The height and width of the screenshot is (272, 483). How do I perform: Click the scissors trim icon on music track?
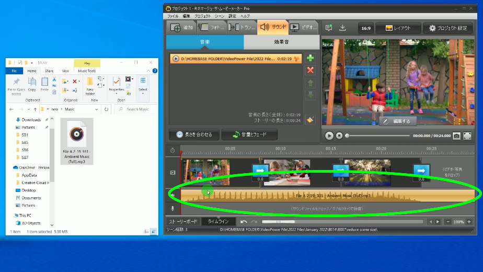(297, 59)
